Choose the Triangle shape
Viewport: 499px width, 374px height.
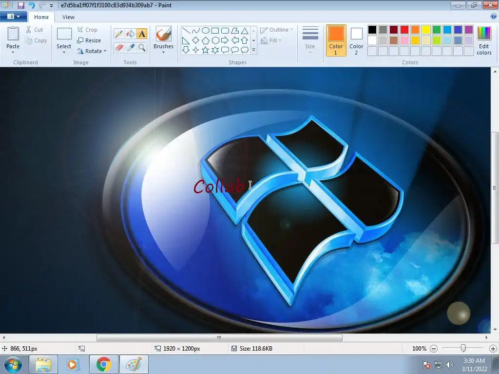(245, 31)
